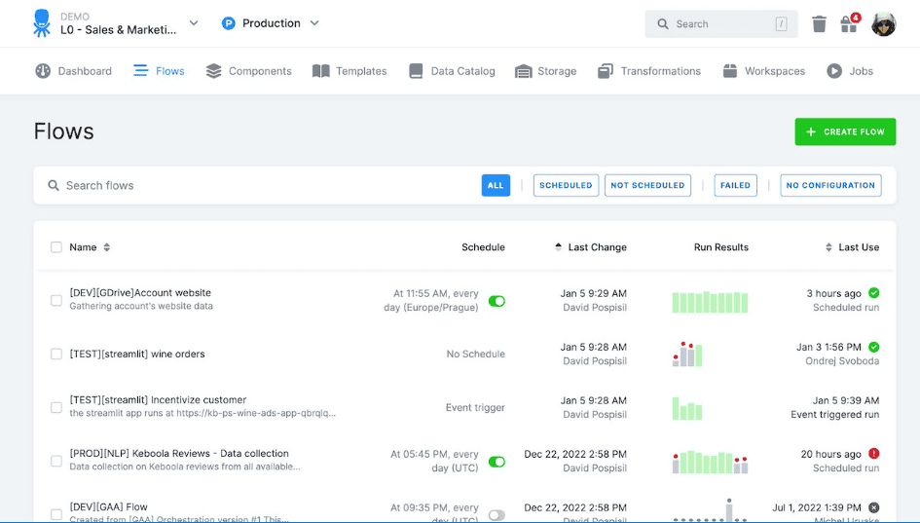Image resolution: width=920 pixels, height=523 pixels.
Task: Focus the Search flows input field
Action: pos(258,185)
